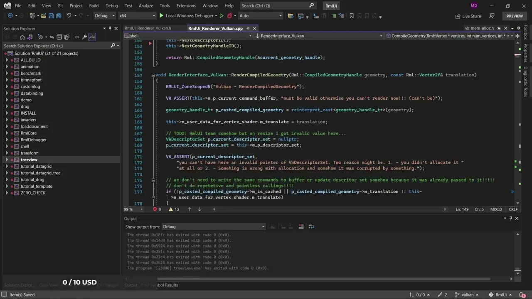Click Switch Views icon in Solution Explorer
The image size is (532, 299).
(x=30, y=37)
